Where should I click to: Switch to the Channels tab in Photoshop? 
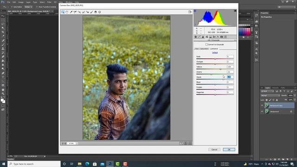pos(275,88)
